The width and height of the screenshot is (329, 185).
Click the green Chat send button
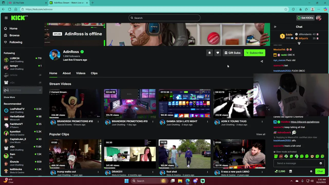[x=320, y=171]
